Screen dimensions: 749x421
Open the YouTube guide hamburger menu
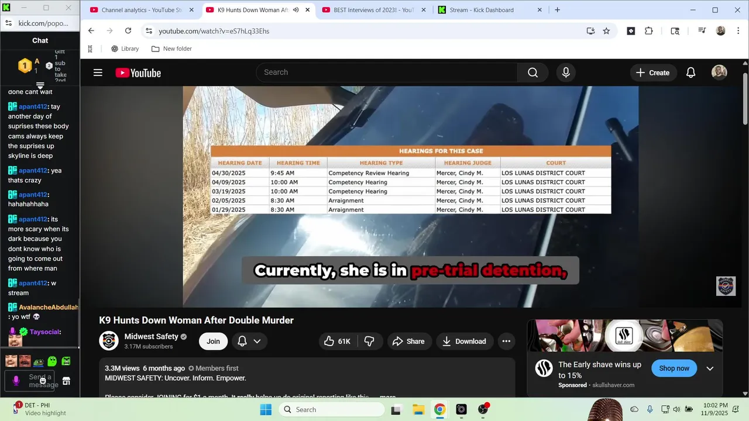(x=98, y=73)
